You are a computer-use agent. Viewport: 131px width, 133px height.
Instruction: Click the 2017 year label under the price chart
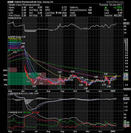click(113, 91)
